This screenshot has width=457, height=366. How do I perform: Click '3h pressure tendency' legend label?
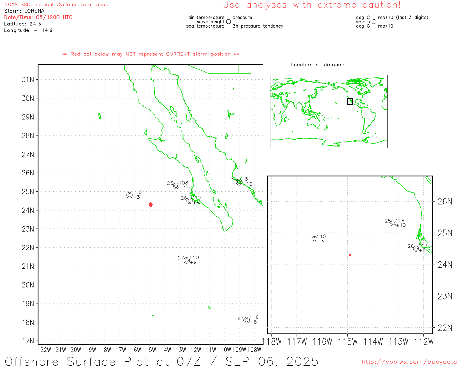tap(258, 26)
